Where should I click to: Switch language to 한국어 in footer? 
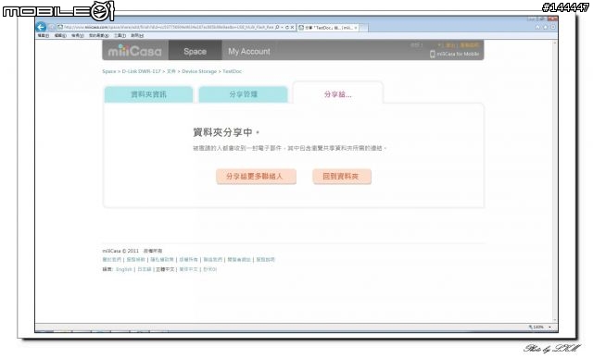coord(210,269)
